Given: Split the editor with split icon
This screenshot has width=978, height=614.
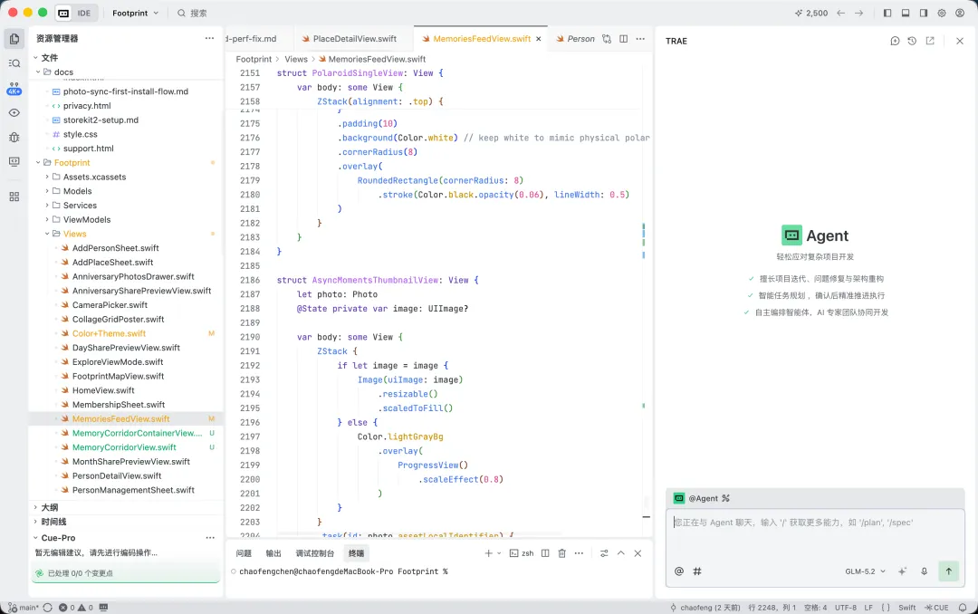Looking at the screenshot, I should point(623,39).
